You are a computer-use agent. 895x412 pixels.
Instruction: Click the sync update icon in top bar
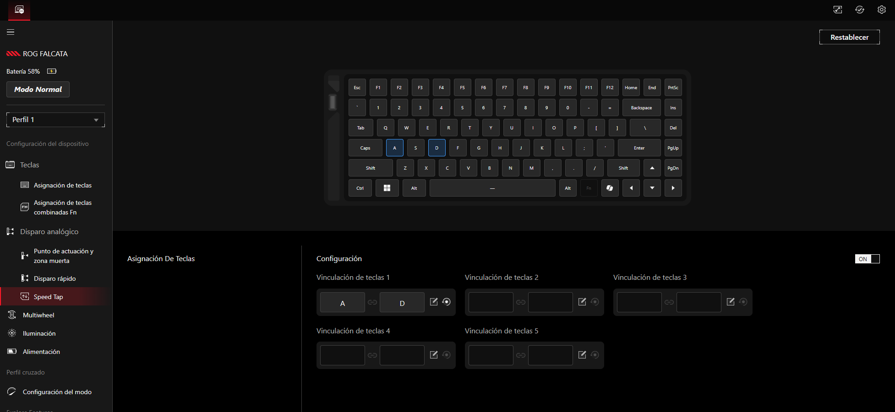click(x=859, y=10)
